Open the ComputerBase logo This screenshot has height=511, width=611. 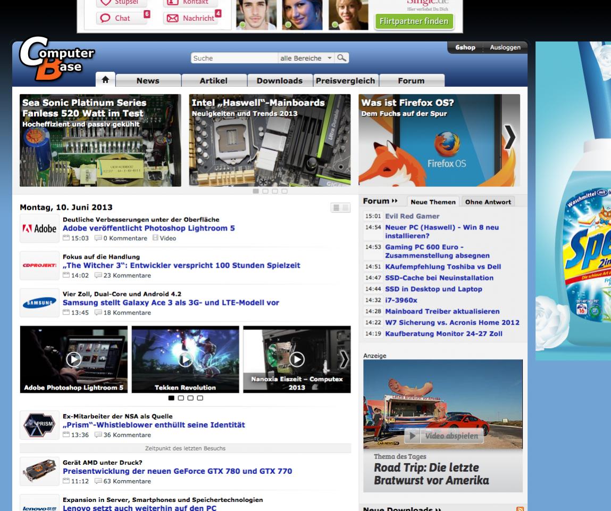point(56,59)
